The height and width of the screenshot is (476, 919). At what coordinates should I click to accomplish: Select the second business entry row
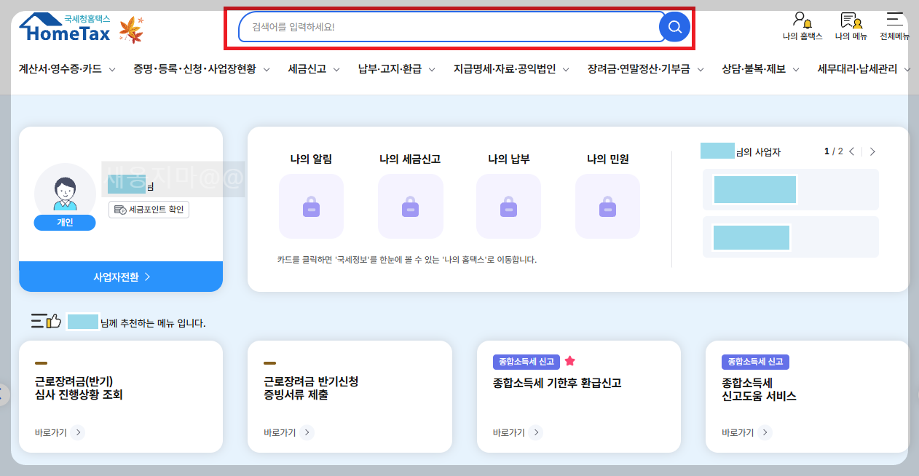[x=790, y=237]
